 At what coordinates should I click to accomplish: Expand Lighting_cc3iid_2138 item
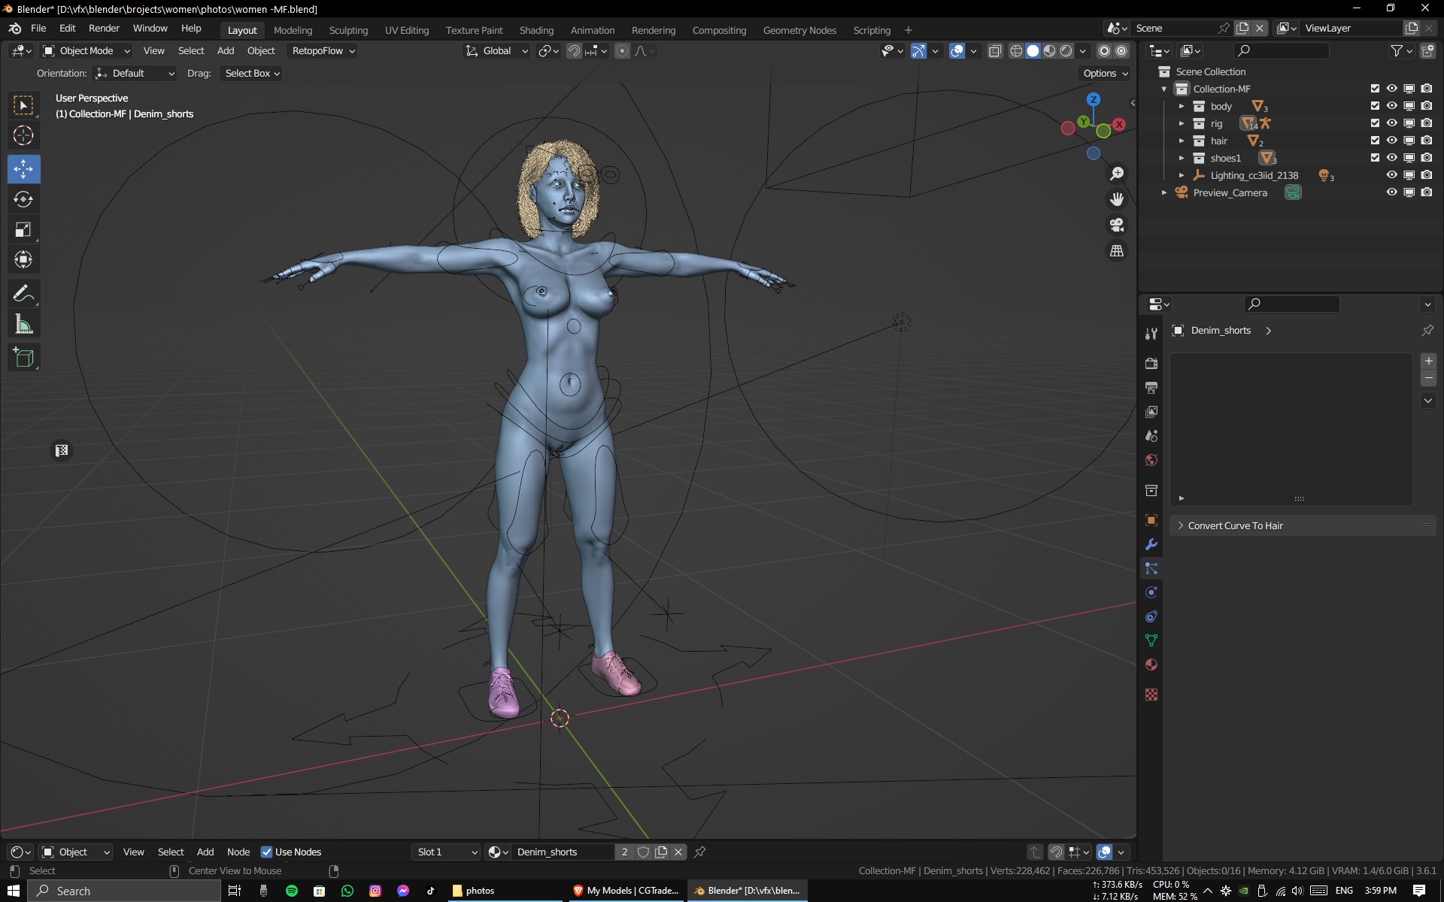pyautogui.click(x=1182, y=175)
